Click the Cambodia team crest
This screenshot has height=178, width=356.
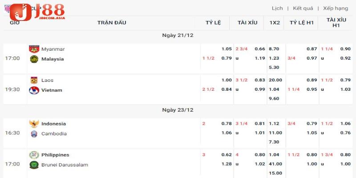coord(34,134)
